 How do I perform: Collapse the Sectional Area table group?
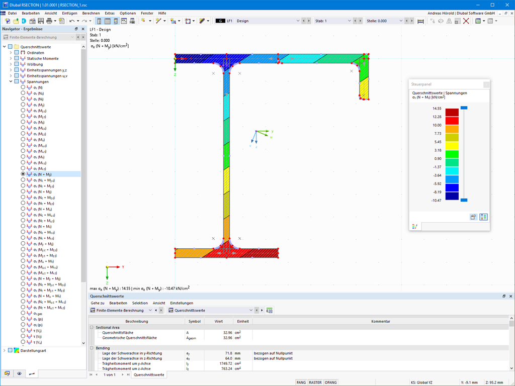coord(92,327)
